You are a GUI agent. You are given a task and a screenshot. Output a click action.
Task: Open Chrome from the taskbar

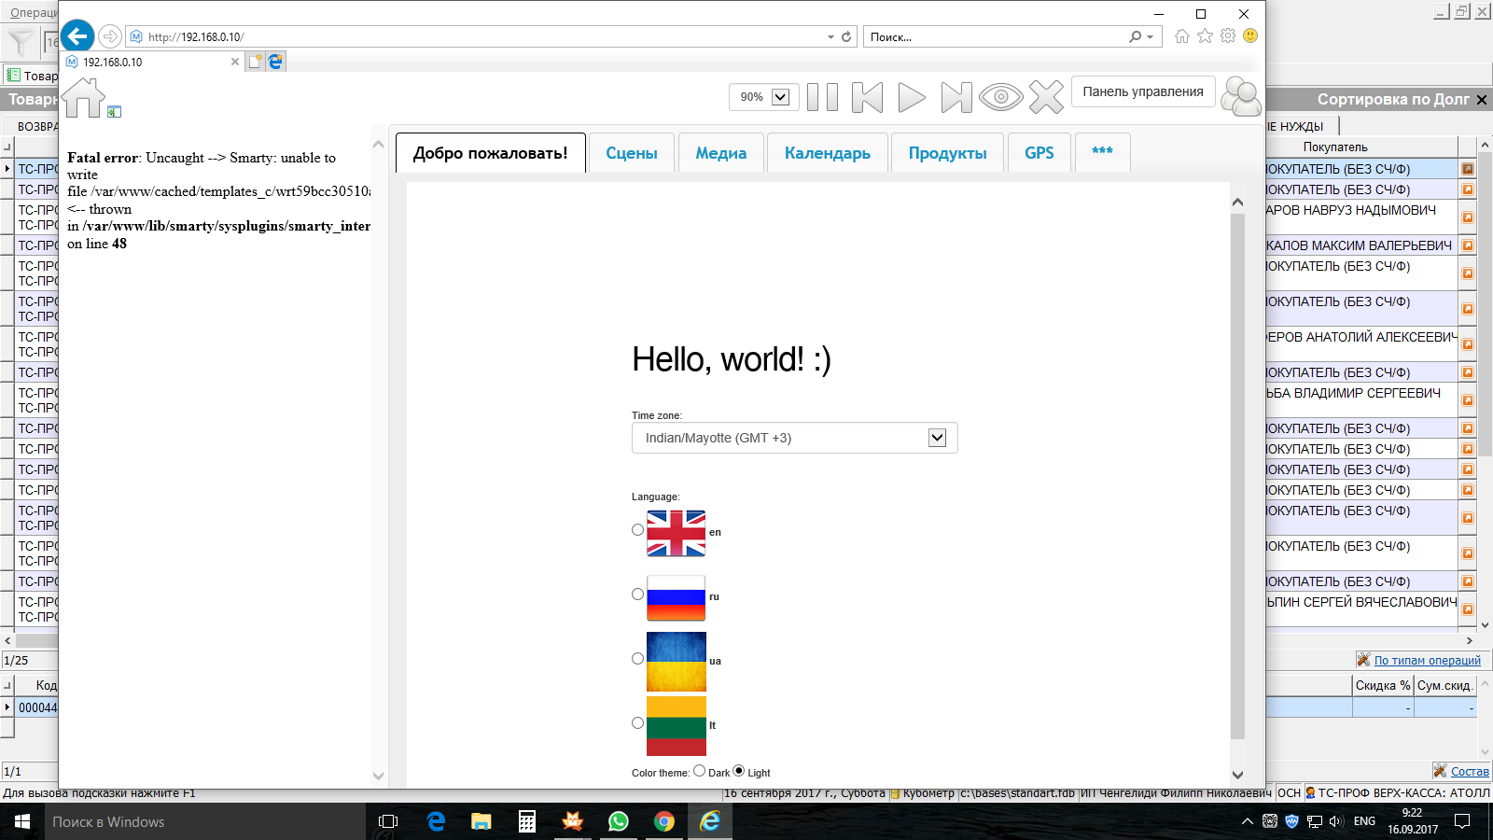[x=664, y=821]
